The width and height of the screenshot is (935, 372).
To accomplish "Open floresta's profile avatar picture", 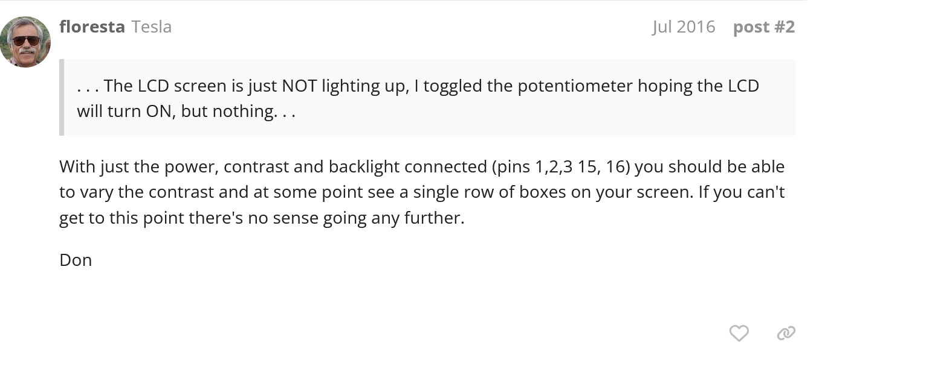I will (25, 42).
